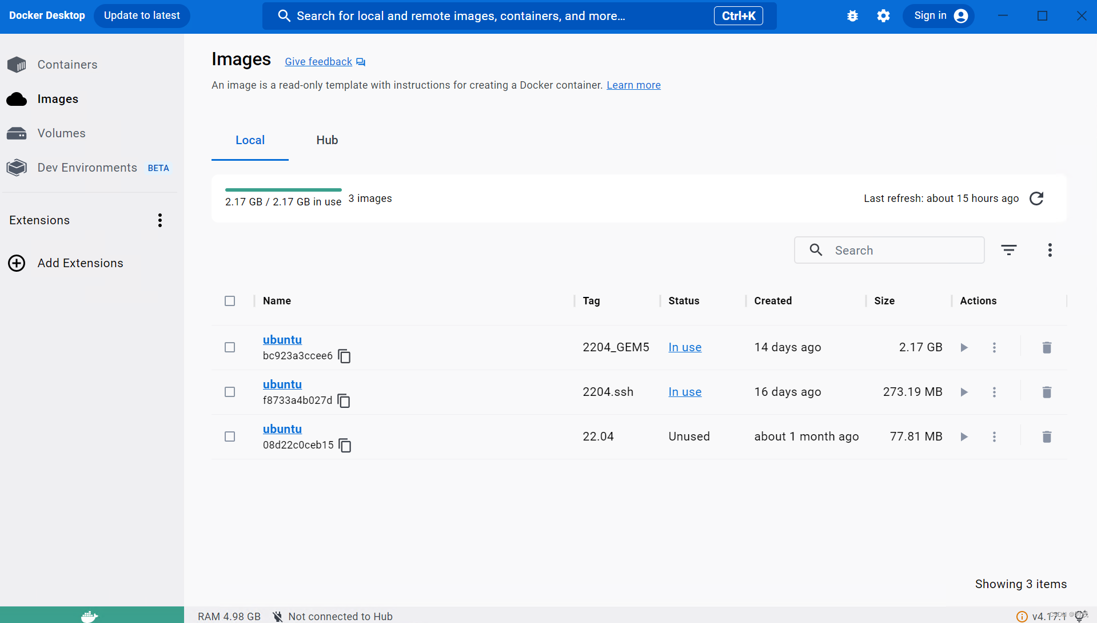1097x623 pixels.
Task: Select checkbox for 2204.ssh image
Action: 230,392
